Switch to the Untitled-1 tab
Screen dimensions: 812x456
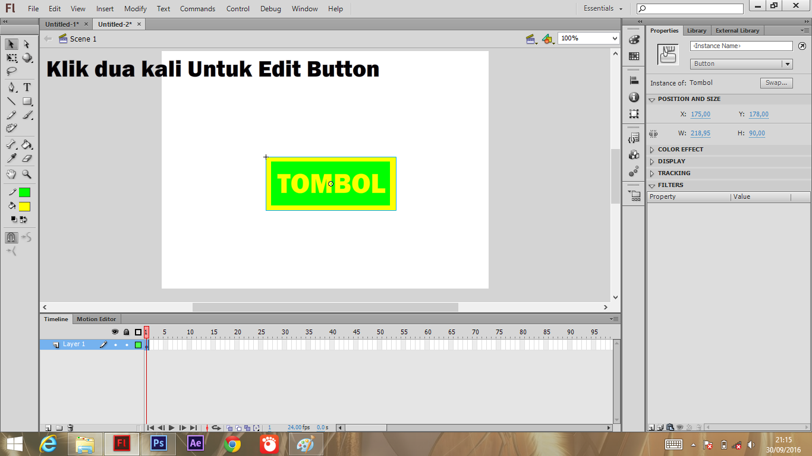(x=61, y=24)
